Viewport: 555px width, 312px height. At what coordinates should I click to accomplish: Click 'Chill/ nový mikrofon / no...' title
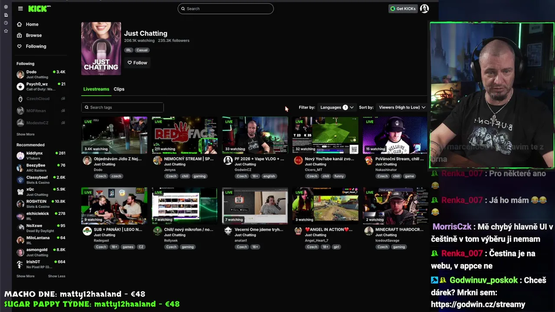coord(189,230)
